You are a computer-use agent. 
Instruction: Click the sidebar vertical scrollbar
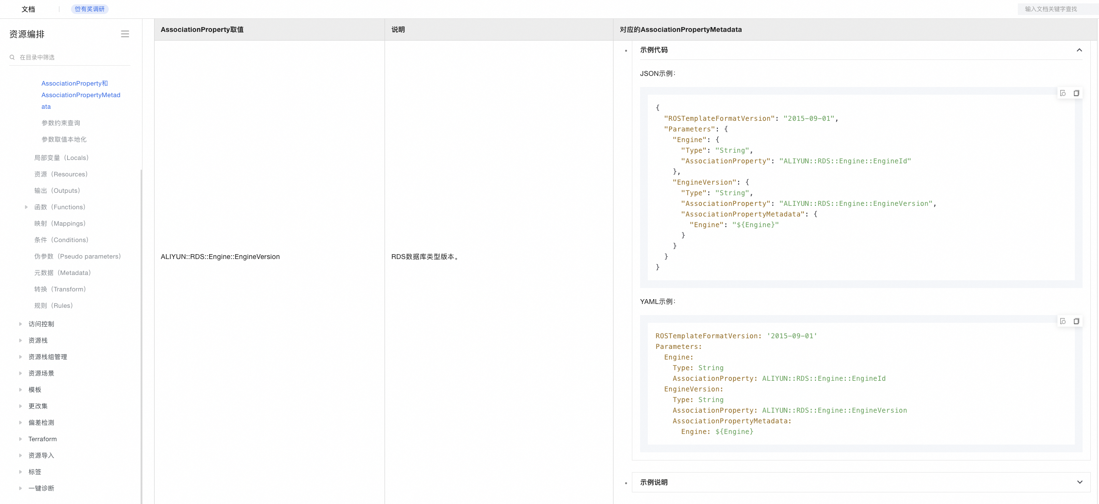tap(141, 336)
